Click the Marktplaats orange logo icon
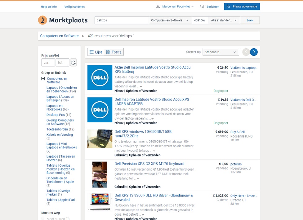The height and width of the screenshot is (220, 303). [42, 20]
